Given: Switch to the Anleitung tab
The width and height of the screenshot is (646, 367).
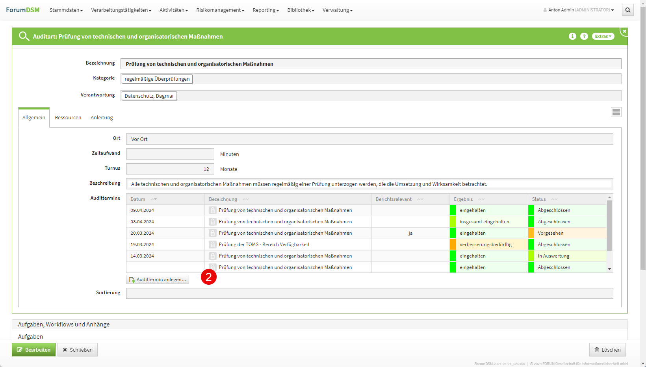Looking at the screenshot, I should point(102,118).
